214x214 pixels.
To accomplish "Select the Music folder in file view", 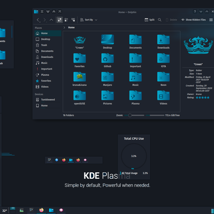I will (x=135, y=79).
